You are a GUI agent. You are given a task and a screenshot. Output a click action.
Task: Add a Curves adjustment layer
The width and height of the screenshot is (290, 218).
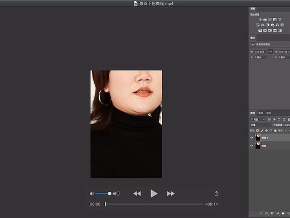tap(270, 20)
